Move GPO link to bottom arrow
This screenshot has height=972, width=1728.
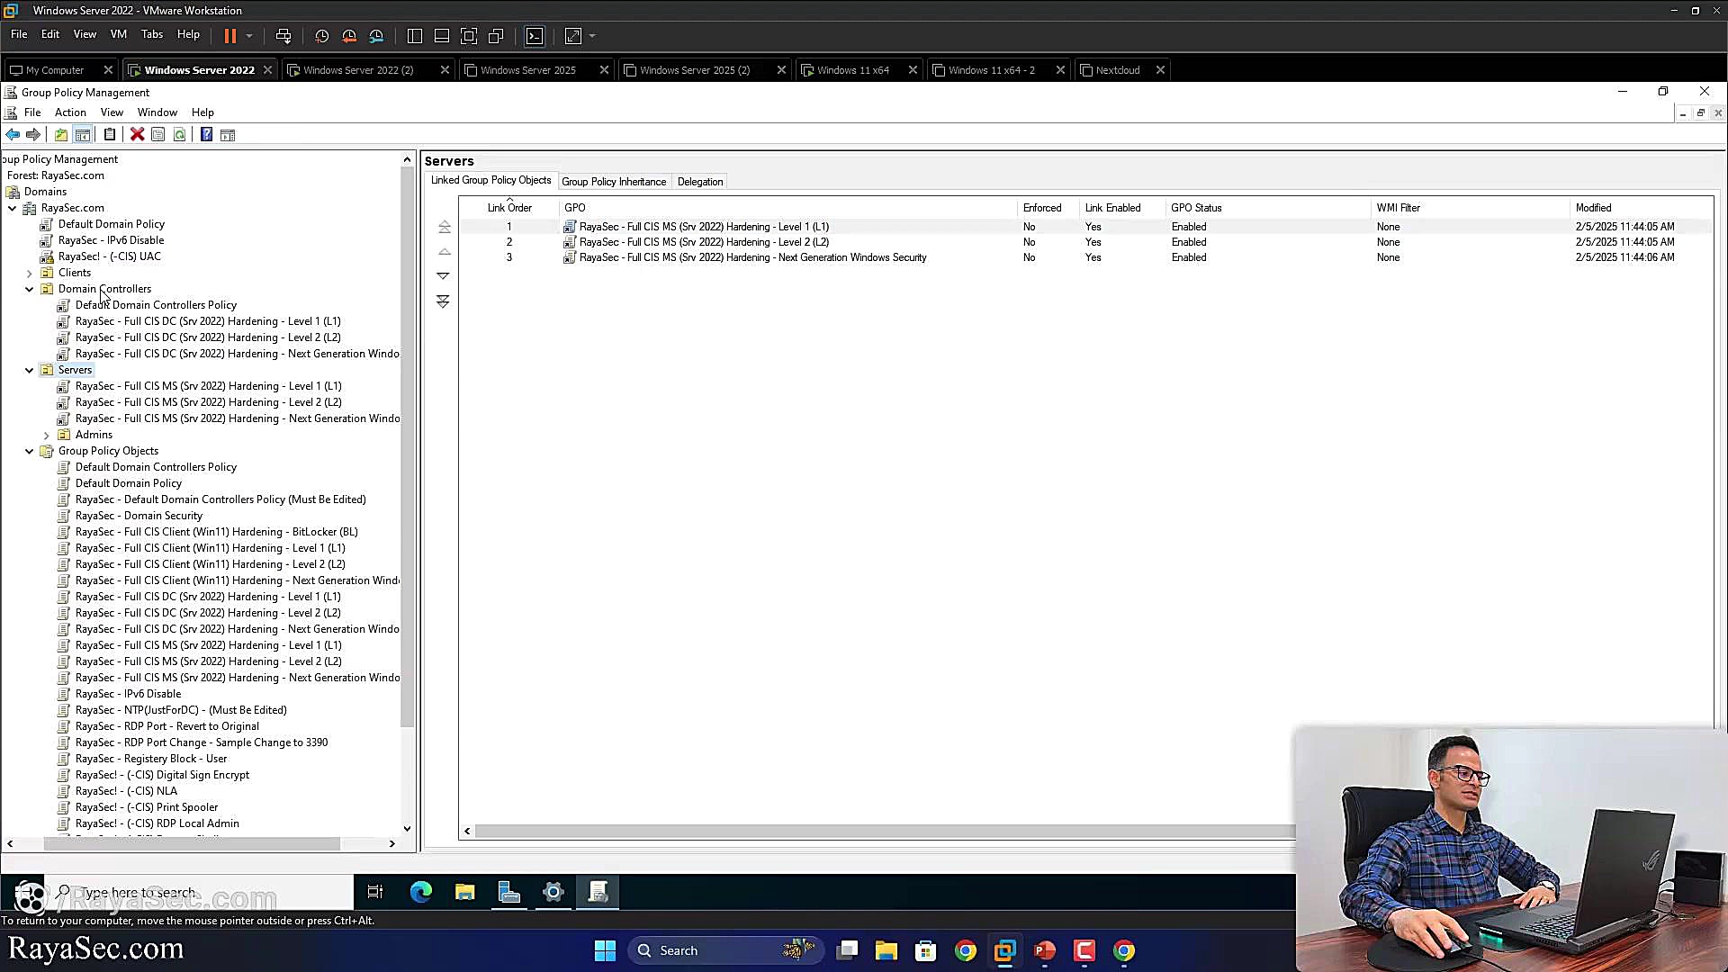[x=443, y=301]
